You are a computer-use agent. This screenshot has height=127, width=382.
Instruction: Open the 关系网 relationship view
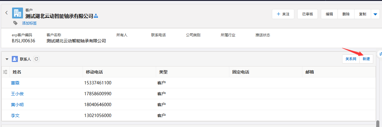point(351,59)
